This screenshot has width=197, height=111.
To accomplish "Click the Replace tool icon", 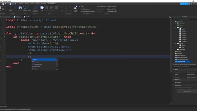I will [25, 8].
